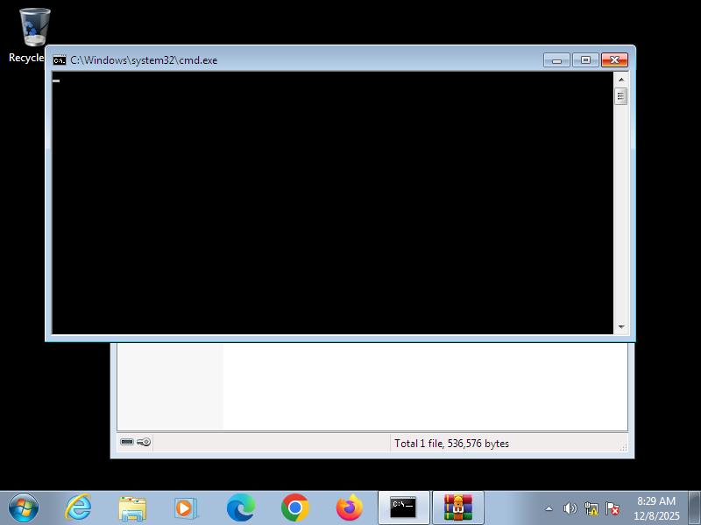Click the Command Prompt taskbar button
The width and height of the screenshot is (701, 525).
coord(403,507)
